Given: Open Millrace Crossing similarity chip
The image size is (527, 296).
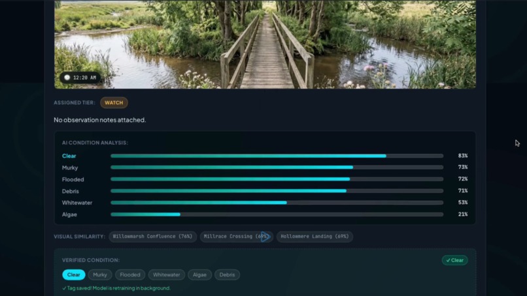Looking at the screenshot, I should click(236, 236).
